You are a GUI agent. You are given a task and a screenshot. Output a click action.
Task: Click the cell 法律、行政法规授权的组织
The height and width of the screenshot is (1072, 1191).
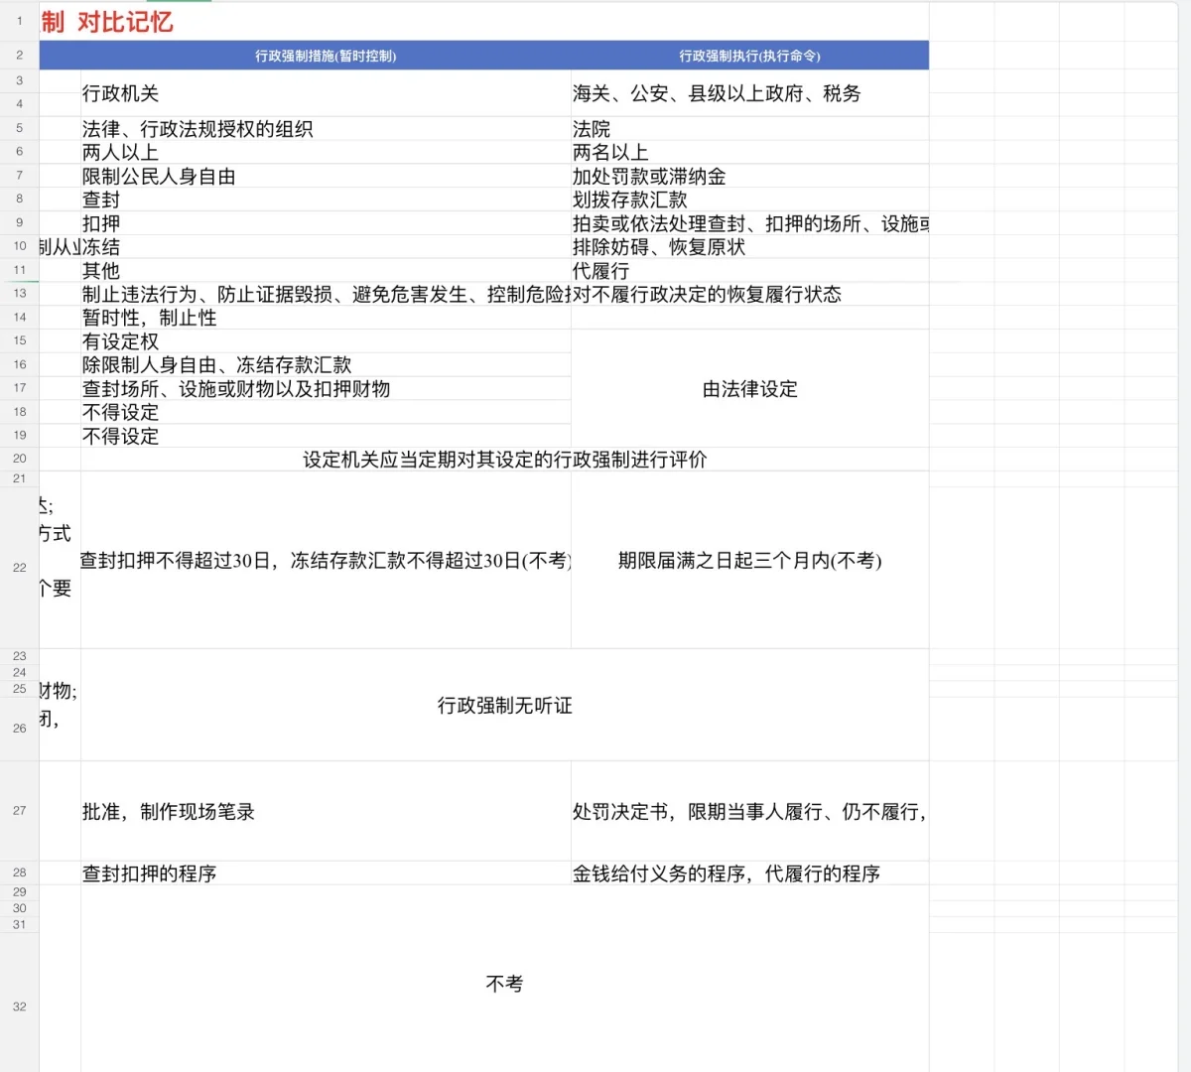[x=326, y=129]
